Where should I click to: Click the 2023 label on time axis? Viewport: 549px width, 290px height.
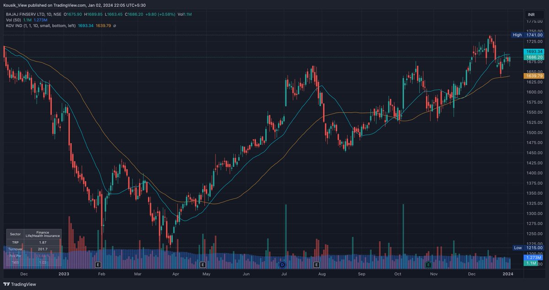64,274
